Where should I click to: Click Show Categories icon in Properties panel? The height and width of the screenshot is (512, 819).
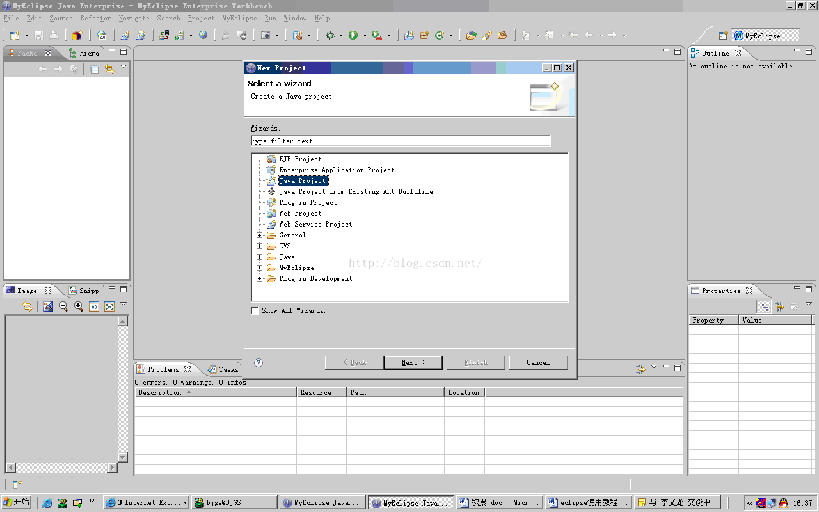coord(765,307)
